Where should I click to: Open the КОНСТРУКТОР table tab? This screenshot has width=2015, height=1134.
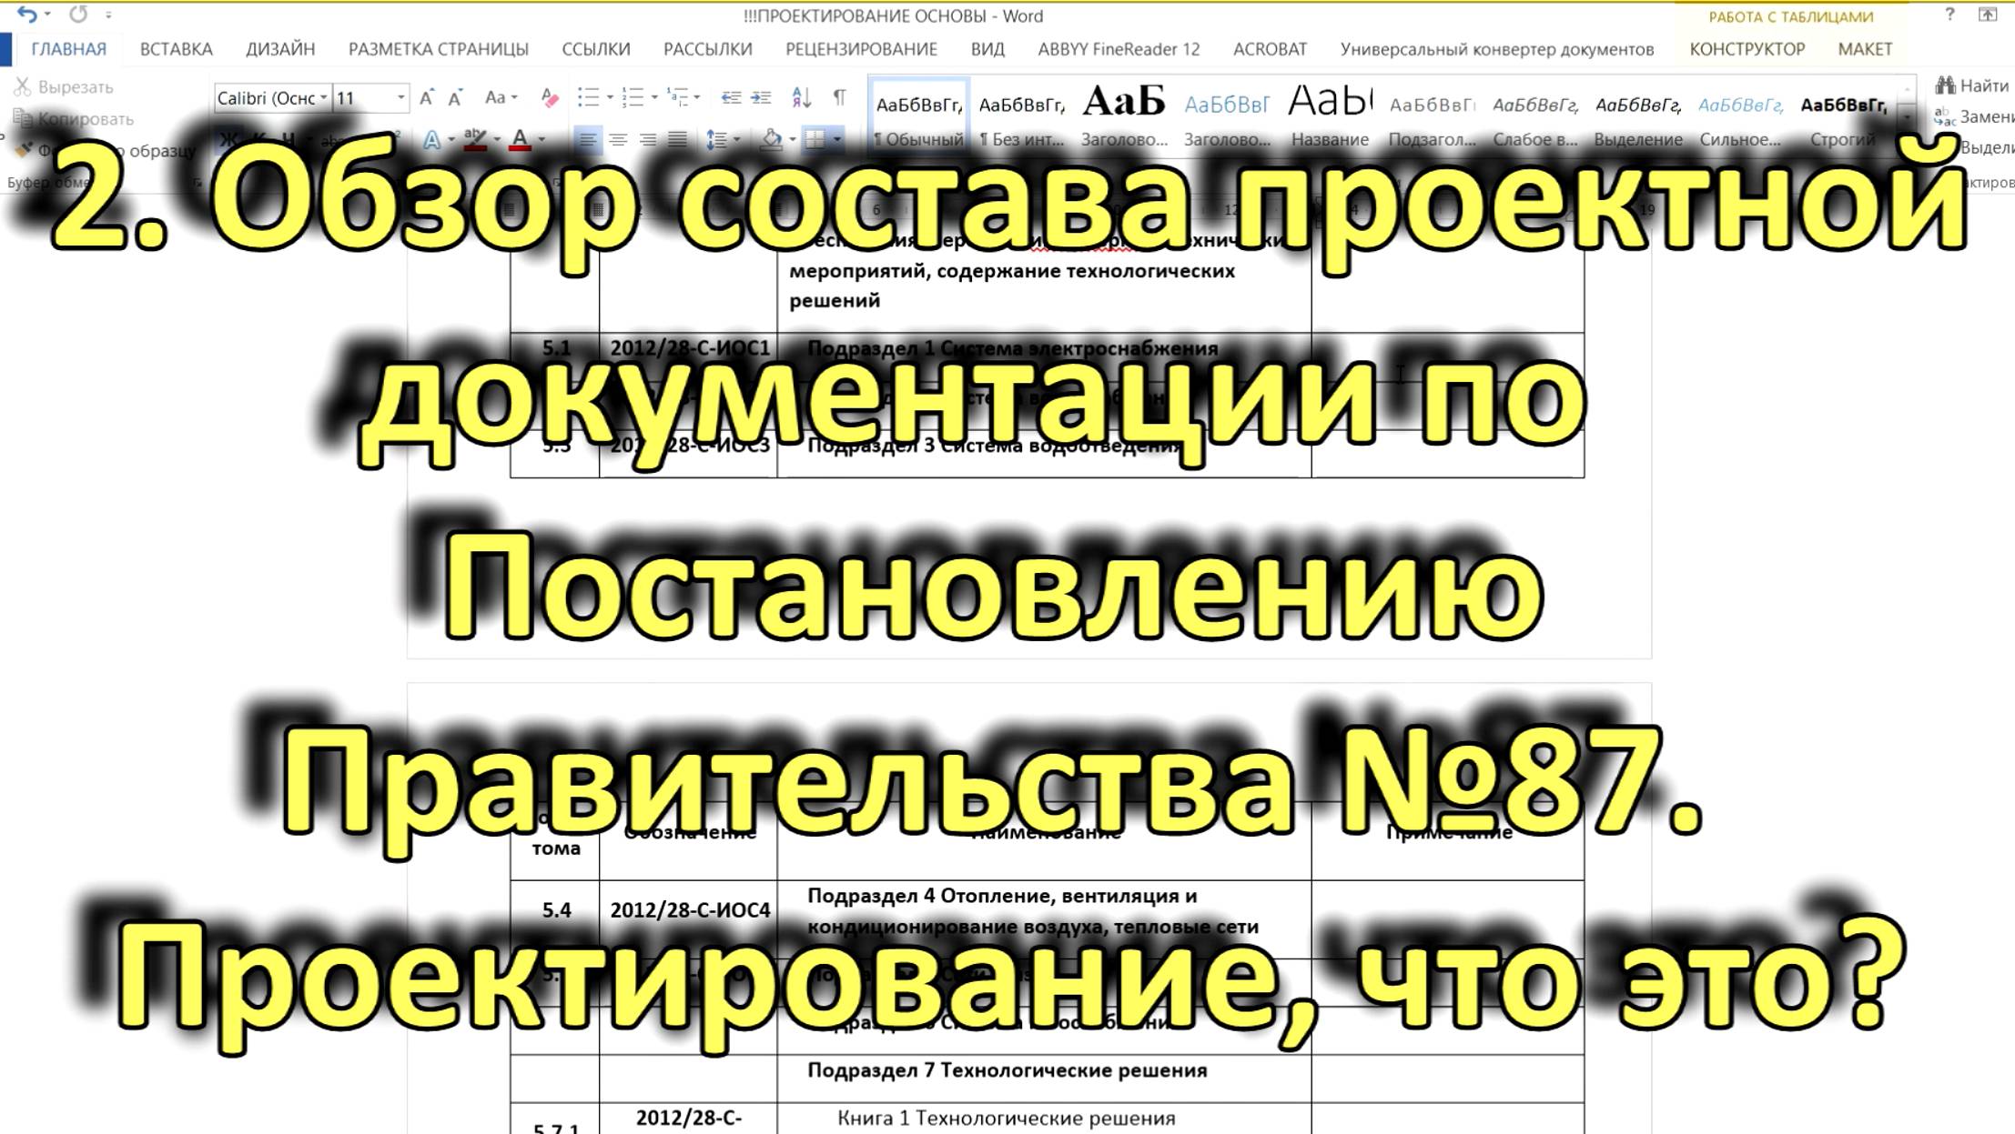[x=1746, y=49]
